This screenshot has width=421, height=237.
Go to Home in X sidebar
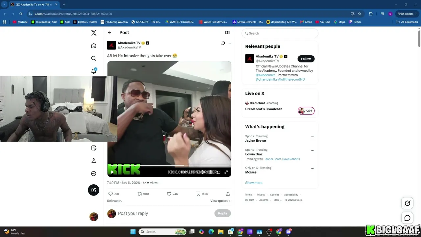(94, 46)
